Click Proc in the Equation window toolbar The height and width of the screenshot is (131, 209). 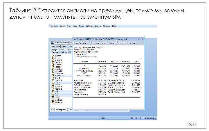80,43
